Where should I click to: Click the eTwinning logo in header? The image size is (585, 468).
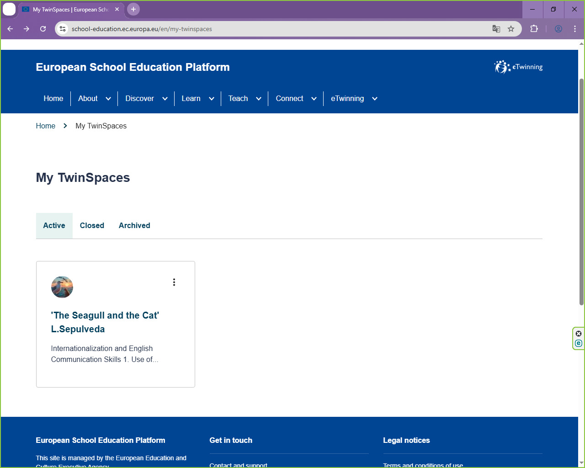pos(518,67)
